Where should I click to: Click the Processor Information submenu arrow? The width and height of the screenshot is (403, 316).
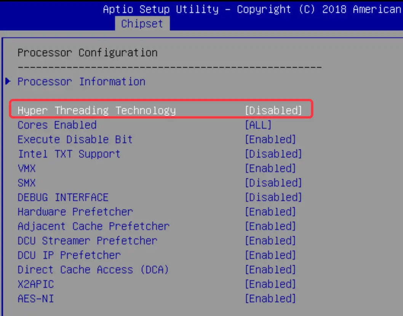(8, 81)
